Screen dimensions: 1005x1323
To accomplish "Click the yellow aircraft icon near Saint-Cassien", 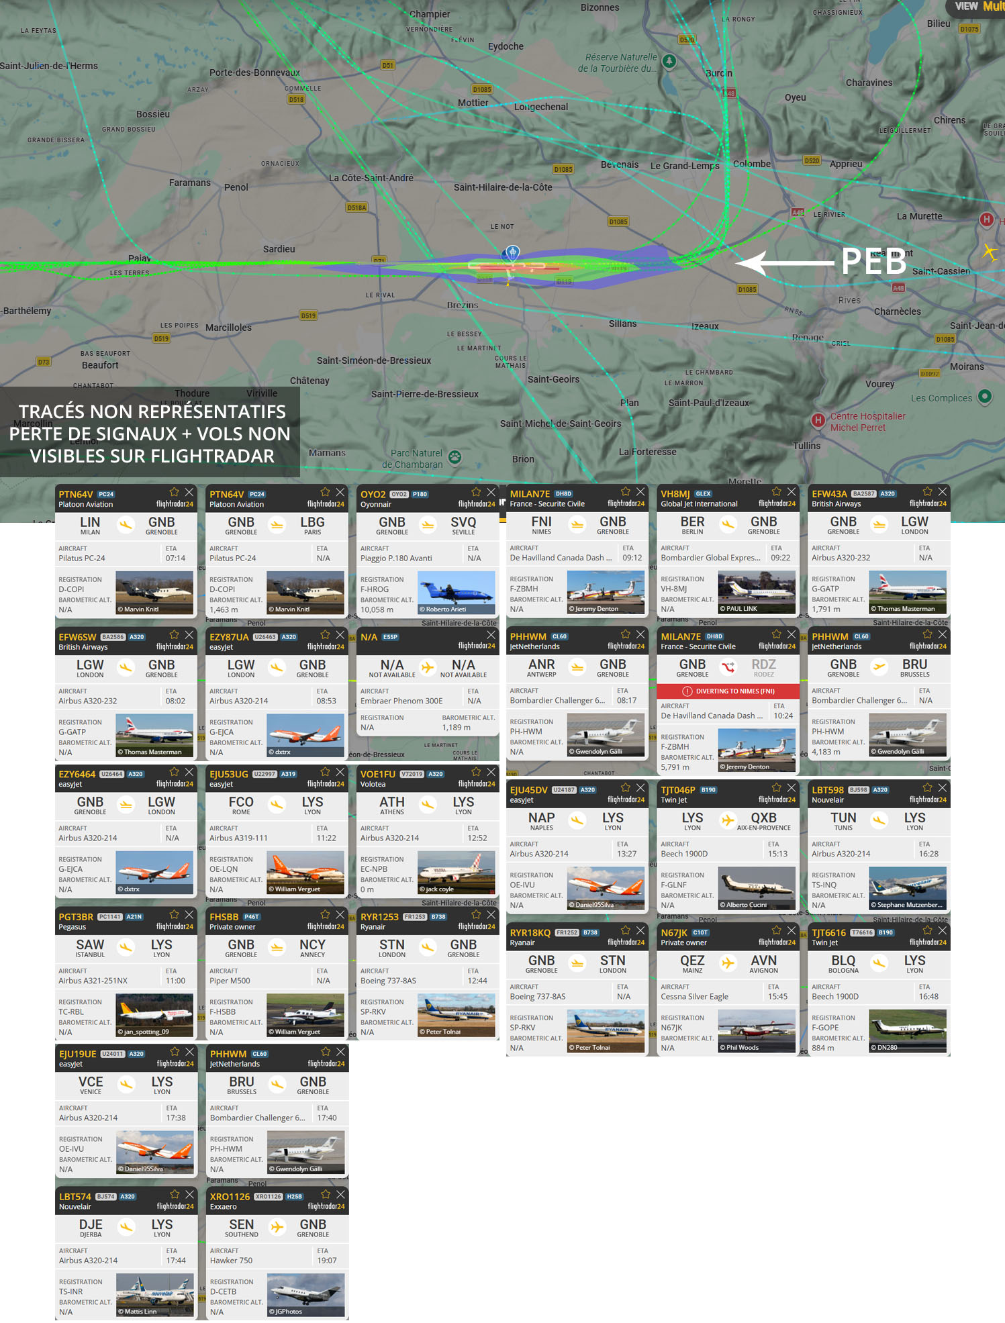I will tap(989, 252).
